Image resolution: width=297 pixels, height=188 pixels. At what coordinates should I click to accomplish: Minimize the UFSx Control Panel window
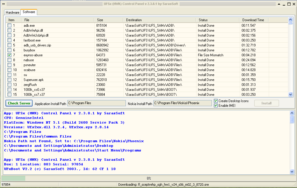coord(284,4)
